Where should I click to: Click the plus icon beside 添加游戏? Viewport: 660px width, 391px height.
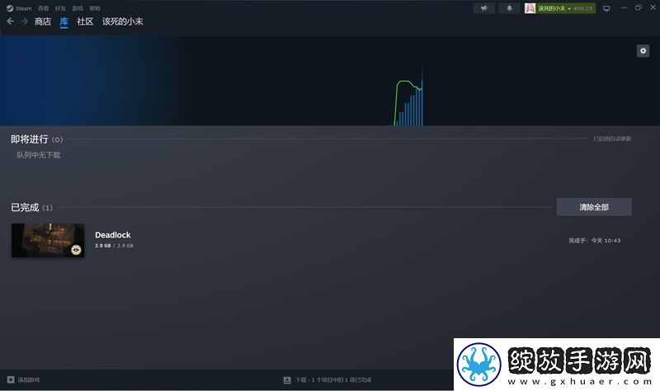(x=11, y=379)
